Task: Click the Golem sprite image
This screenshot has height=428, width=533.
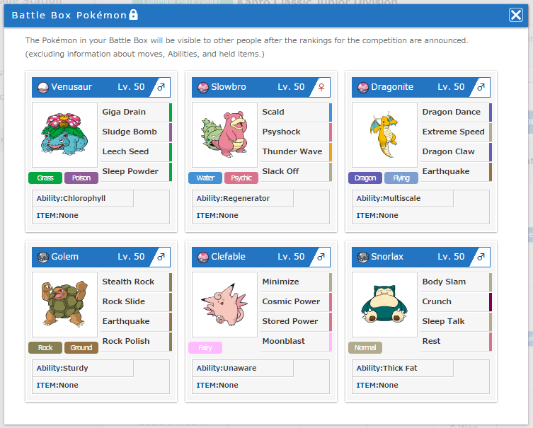Action: pos(64,304)
